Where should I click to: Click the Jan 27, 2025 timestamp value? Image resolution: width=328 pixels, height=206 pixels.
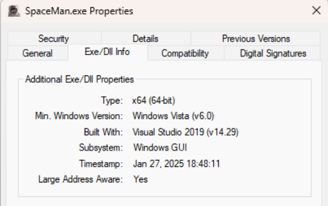177,163
